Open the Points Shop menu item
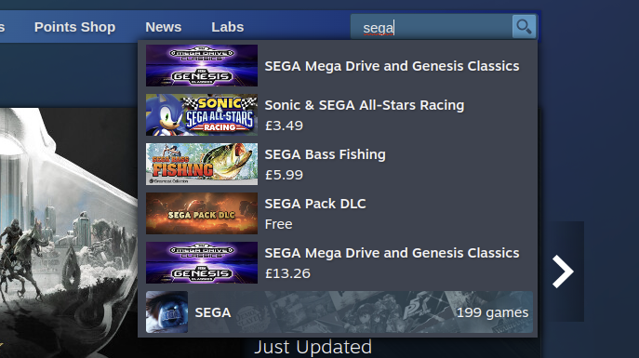639x358 pixels. pyautogui.click(x=75, y=27)
